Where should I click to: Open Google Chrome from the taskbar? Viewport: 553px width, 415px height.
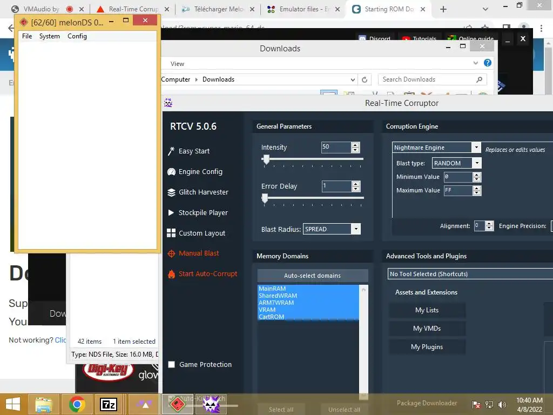[77, 404]
